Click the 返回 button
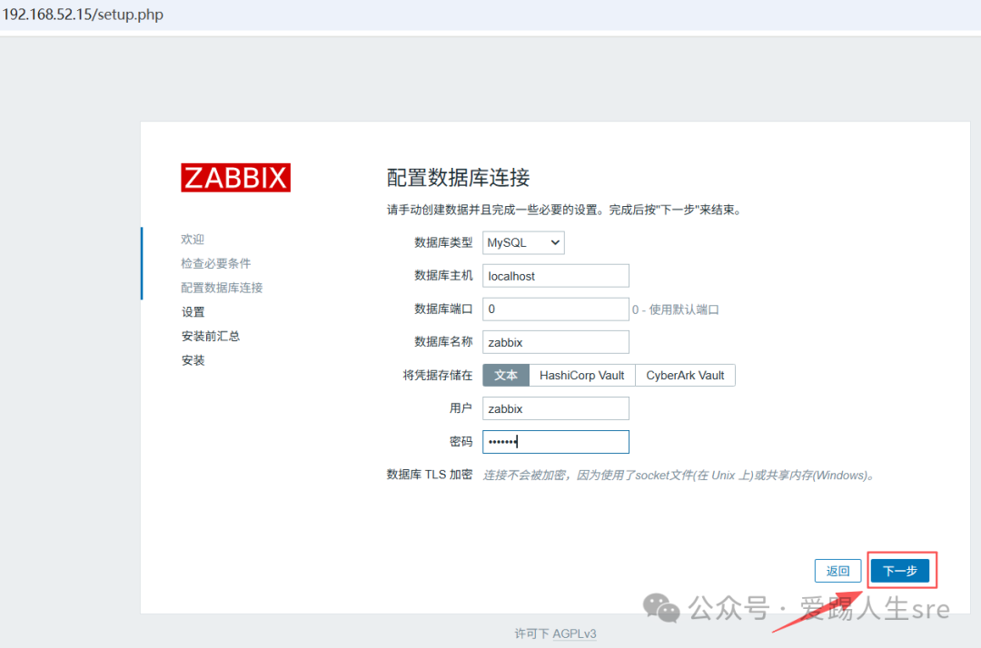The image size is (981, 648). click(x=837, y=571)
